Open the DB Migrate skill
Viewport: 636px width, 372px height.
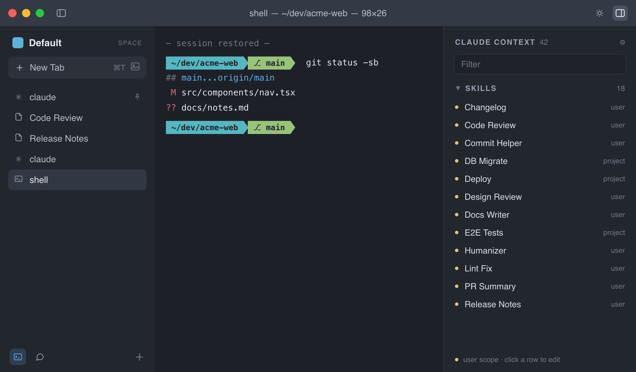click(x=540, y=161)
